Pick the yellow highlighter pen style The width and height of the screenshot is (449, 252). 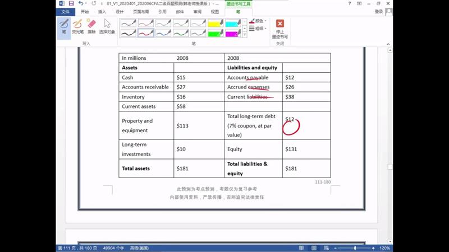coord(216,24)
